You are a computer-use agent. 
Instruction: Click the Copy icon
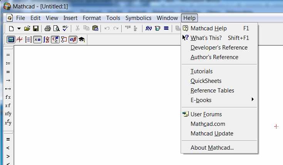click(86, 28)
